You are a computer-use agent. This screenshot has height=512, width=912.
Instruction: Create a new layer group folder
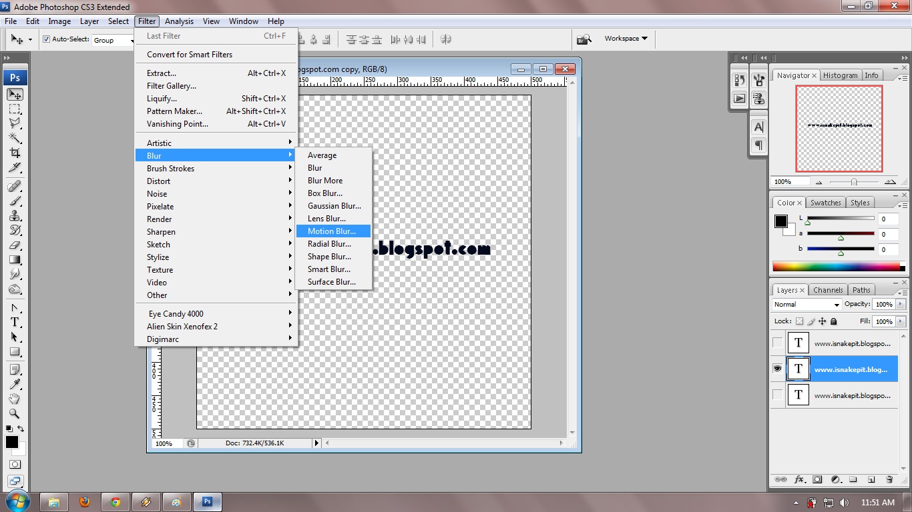coord(853,479)
